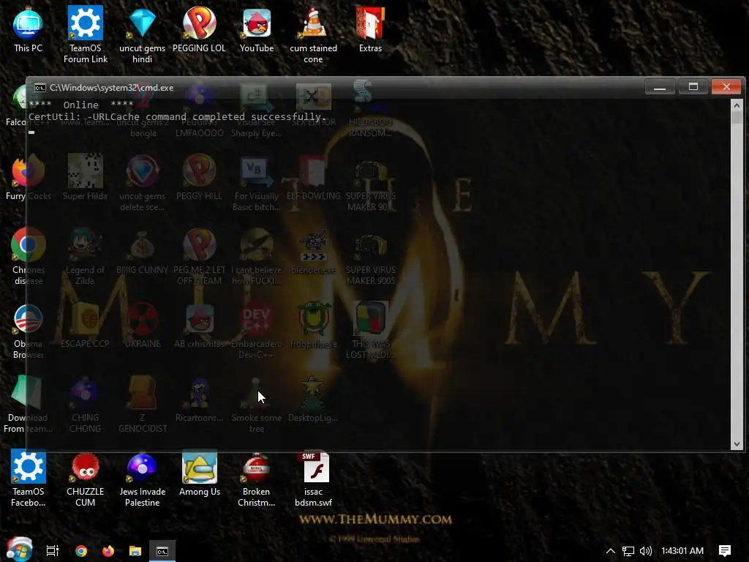The width and height of the screenshot is (749, 562).
Task: Click the cmd scrollbar up arrow
Action: tap(737, 105)
